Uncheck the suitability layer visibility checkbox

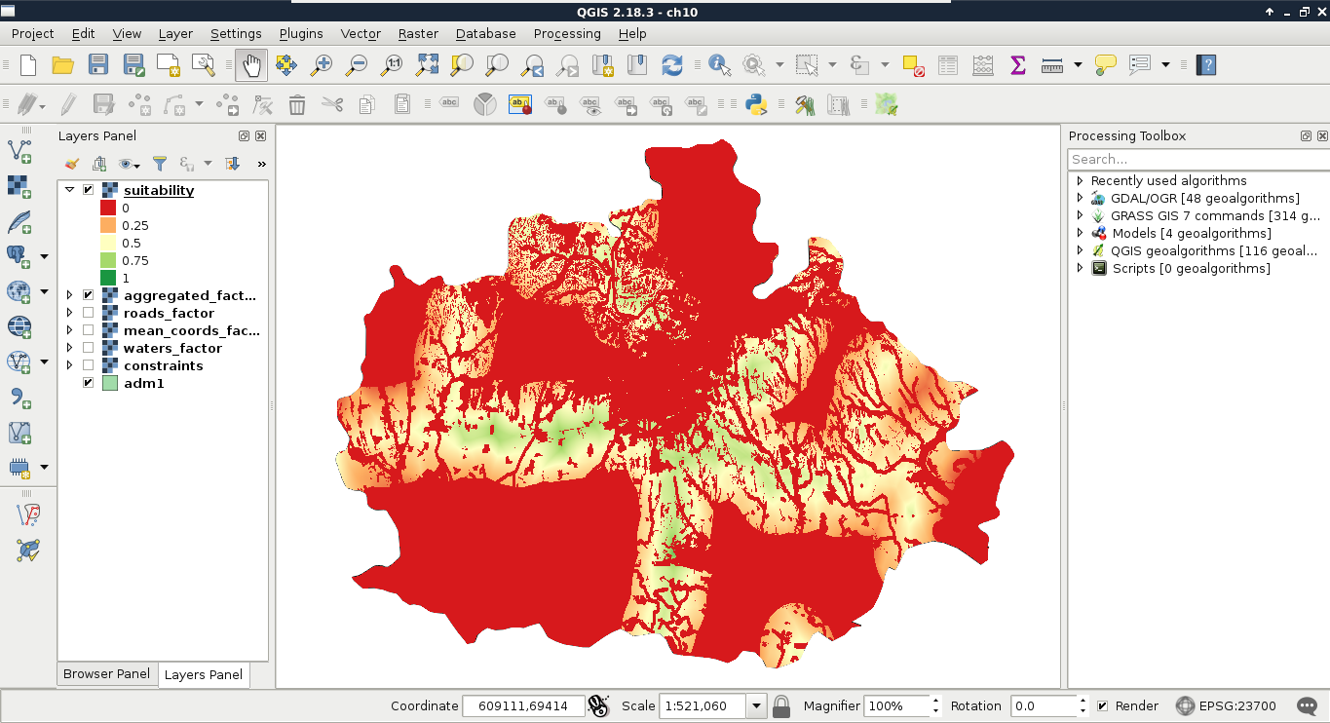pyautogui.click(x=89, y=190)
